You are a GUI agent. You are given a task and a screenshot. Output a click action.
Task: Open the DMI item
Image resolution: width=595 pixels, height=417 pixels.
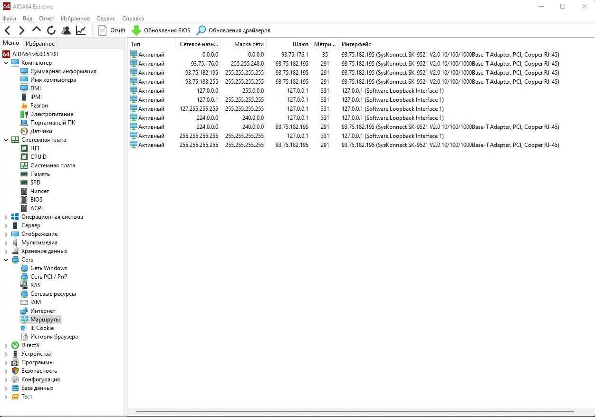coord(30,88)
